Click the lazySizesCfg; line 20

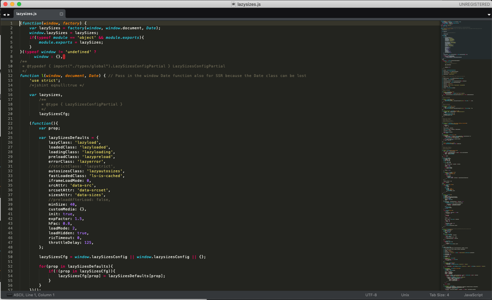54,114
